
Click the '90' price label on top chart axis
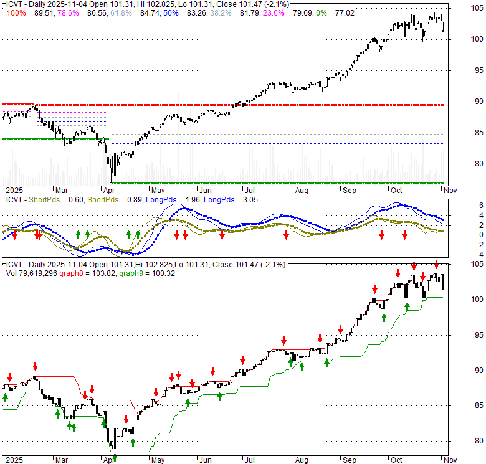pos(479,102)
